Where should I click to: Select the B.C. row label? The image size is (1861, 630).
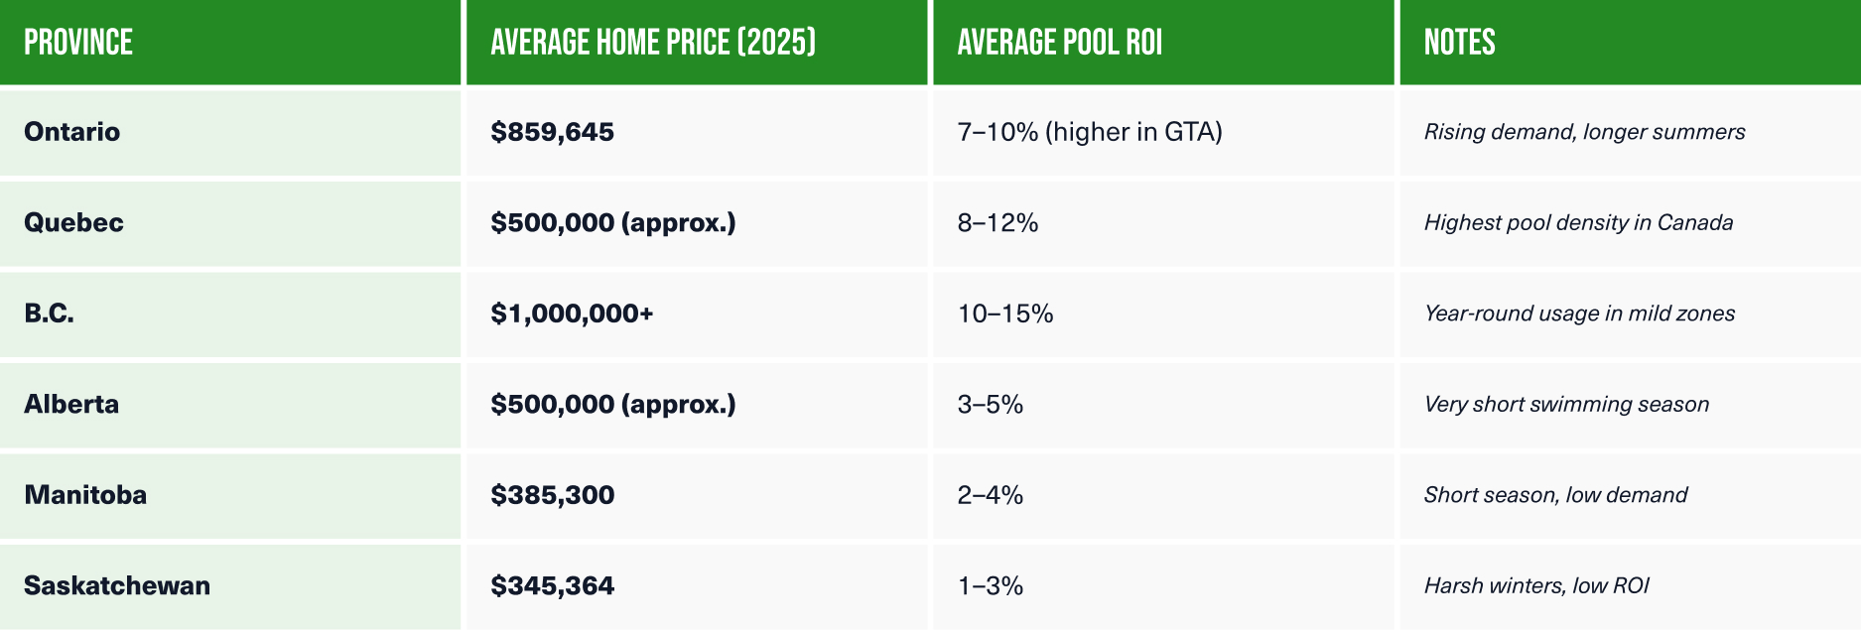click(x=50, y=314)
